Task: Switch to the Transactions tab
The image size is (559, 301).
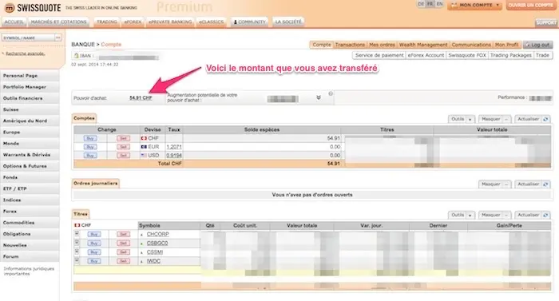Action: pos(350,45)
